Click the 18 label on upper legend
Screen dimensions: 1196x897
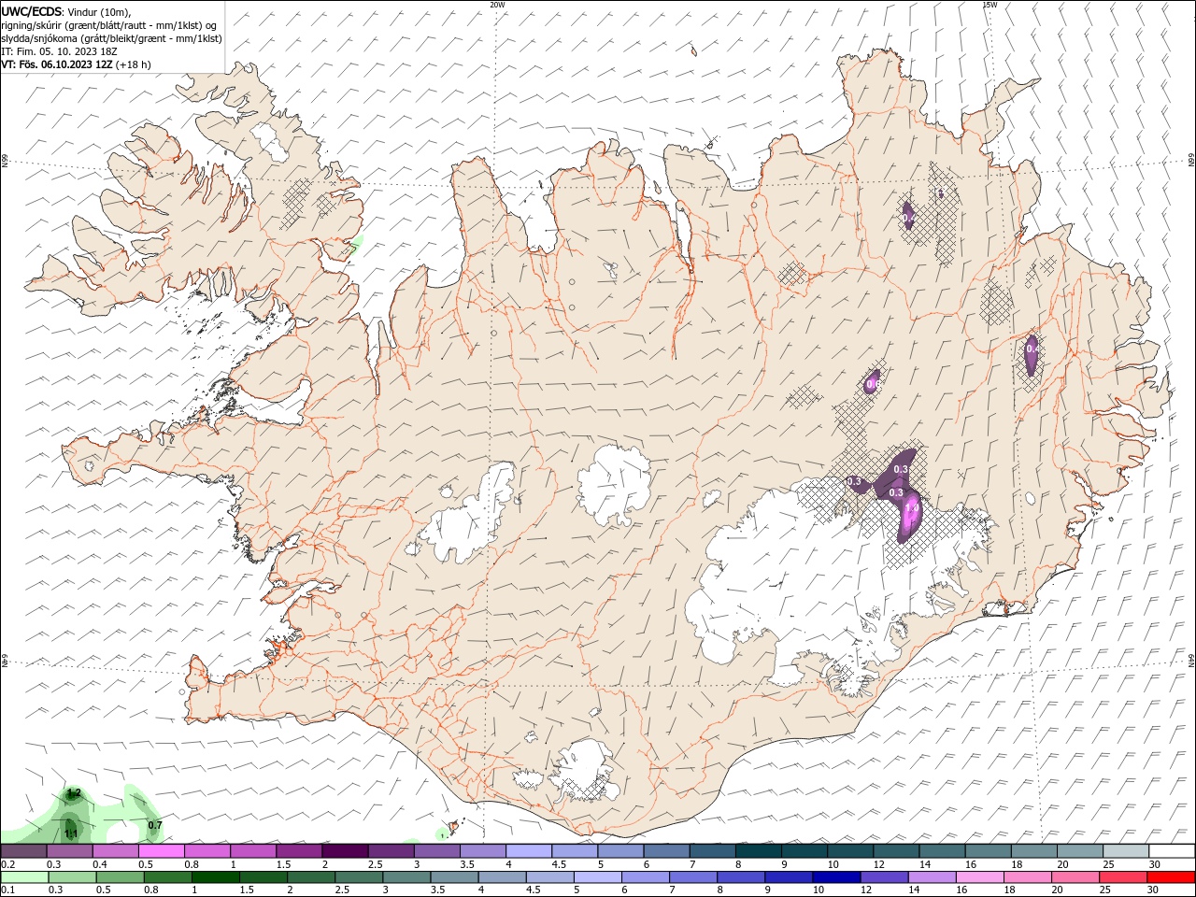(x=1018, y=864)
